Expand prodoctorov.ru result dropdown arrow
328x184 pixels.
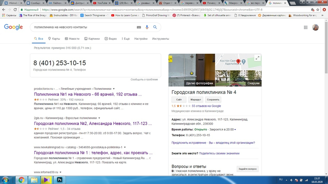coord(114,89)
